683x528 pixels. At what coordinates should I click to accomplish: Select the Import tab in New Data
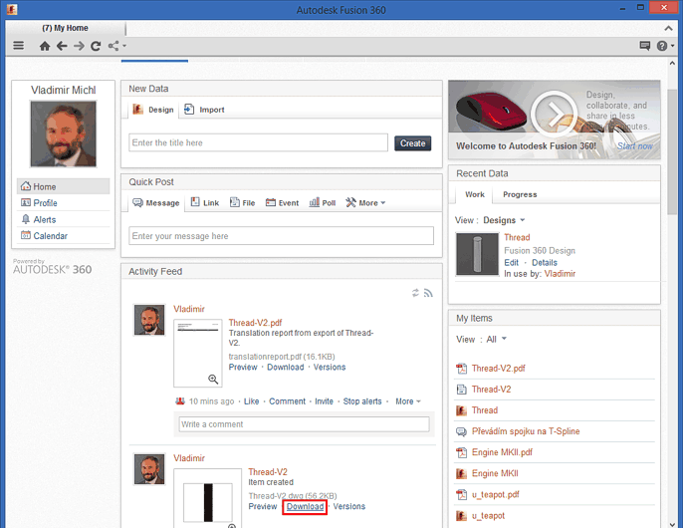click(204, 110)
